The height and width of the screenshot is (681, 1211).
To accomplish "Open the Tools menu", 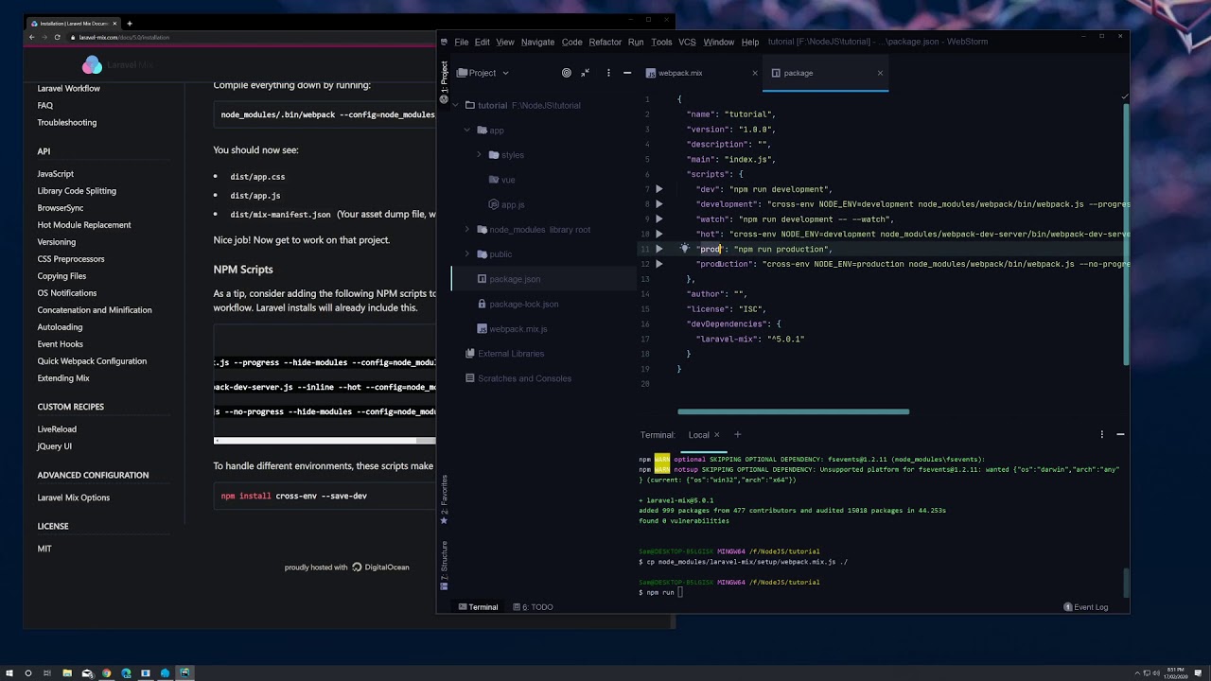I will coord(661,42).
